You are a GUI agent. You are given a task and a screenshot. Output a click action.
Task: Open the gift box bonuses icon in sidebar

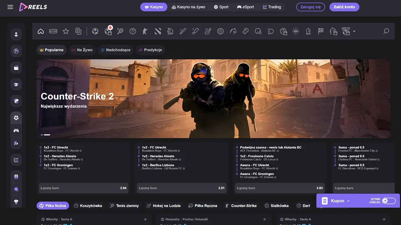[x=16, y=176]
